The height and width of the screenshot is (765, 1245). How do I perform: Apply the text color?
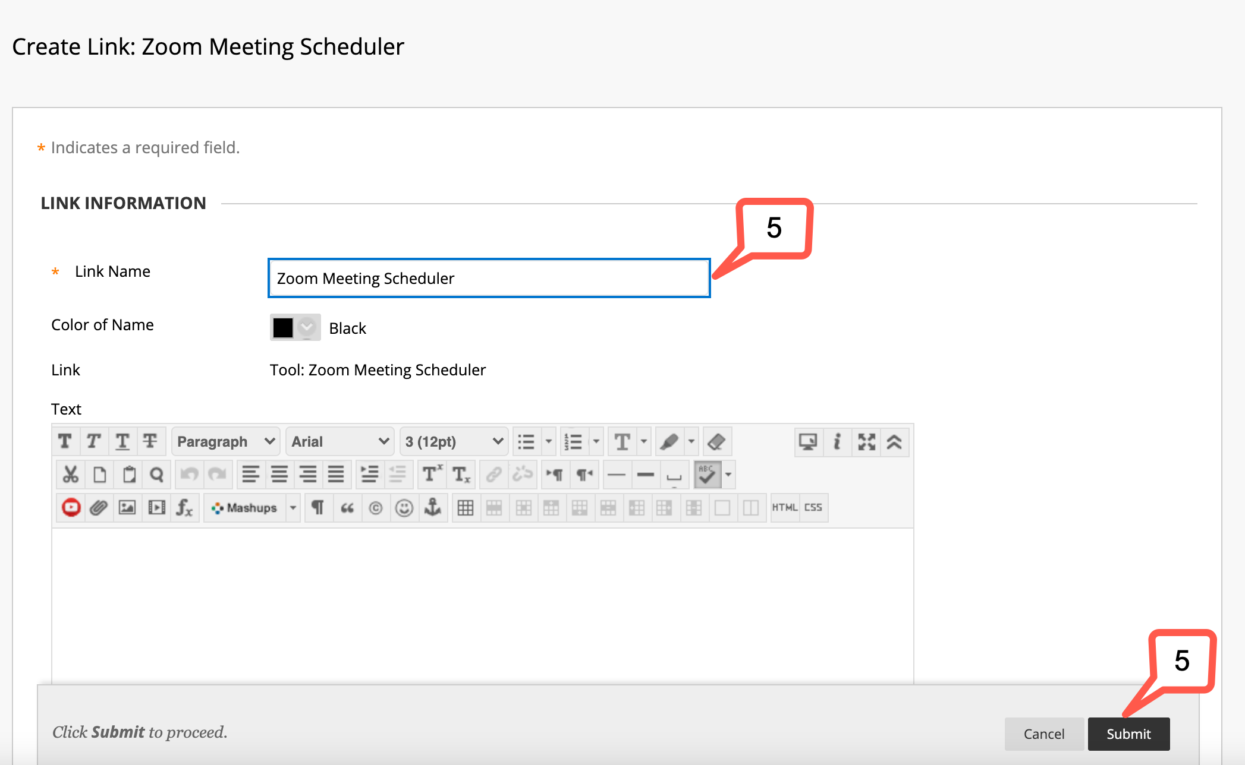(x=622, y=442)
